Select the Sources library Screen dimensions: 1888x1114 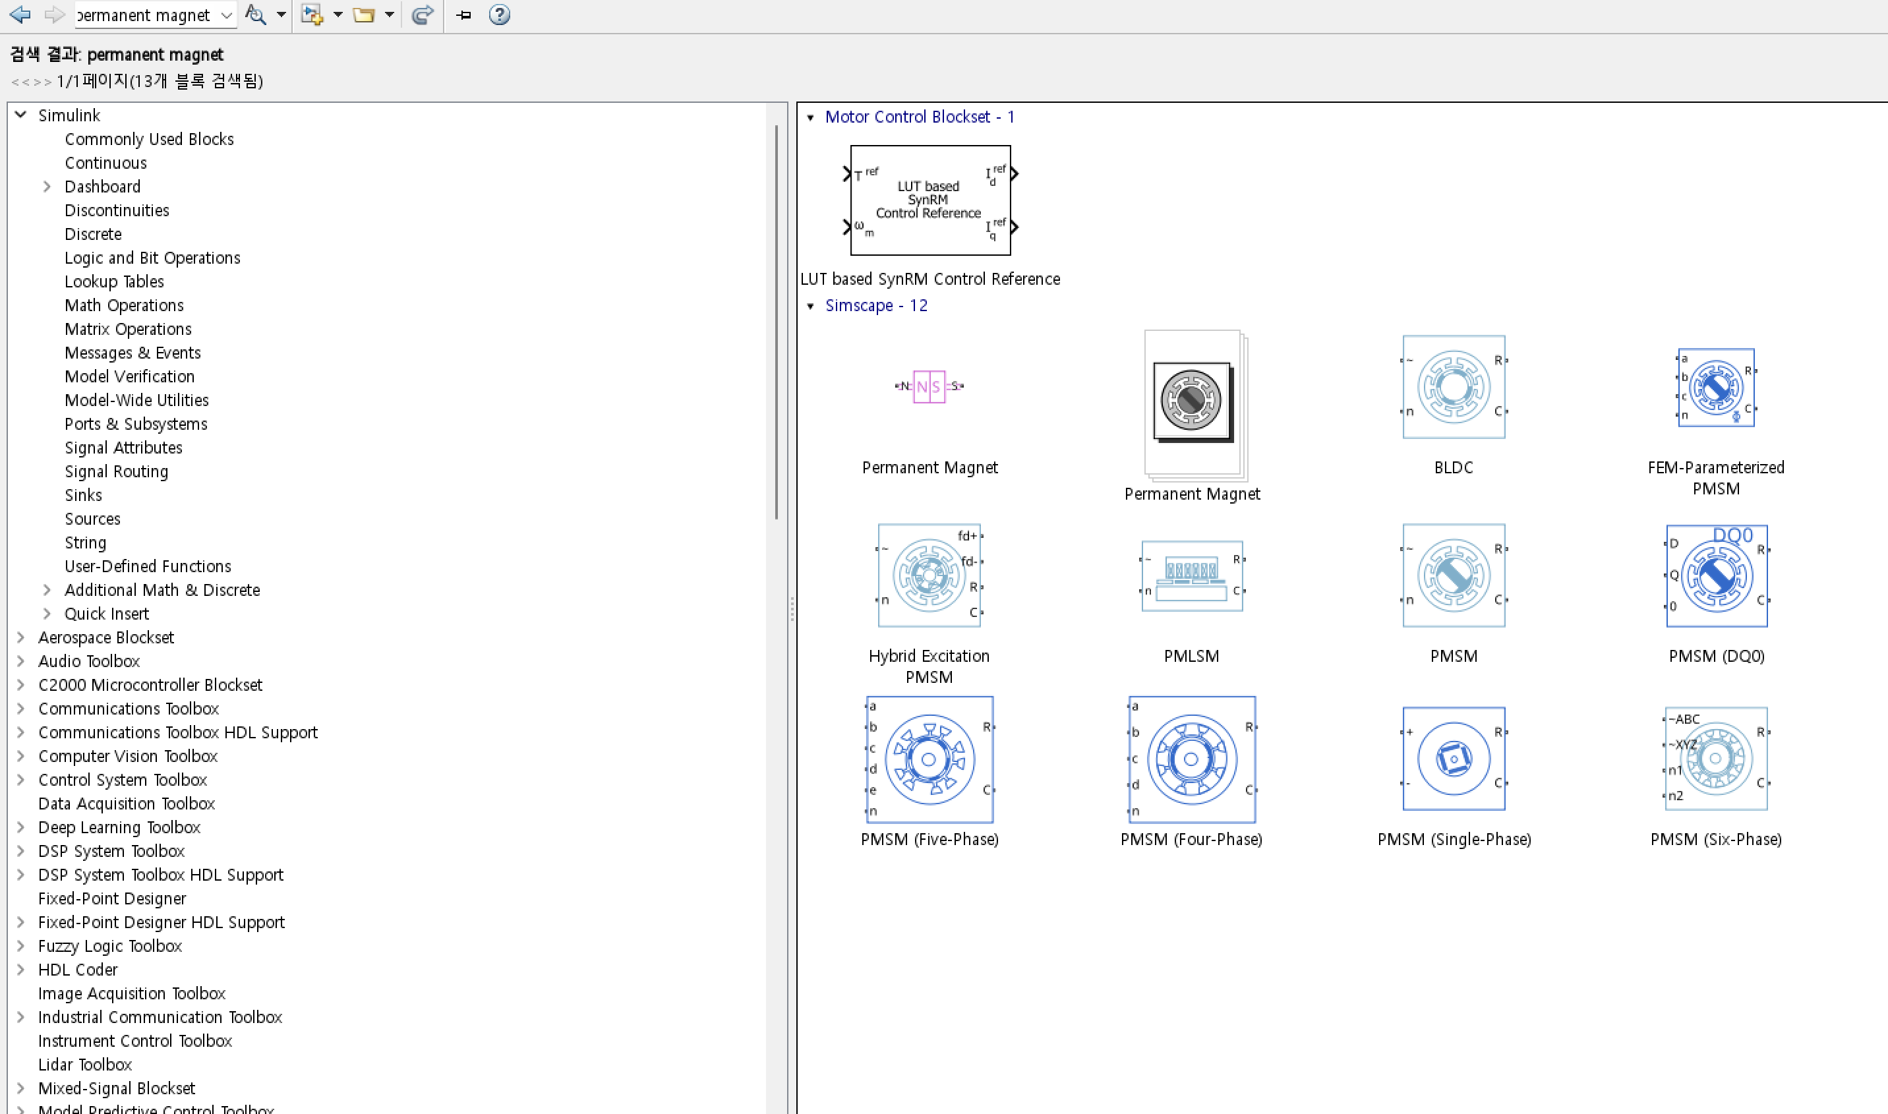92,519
